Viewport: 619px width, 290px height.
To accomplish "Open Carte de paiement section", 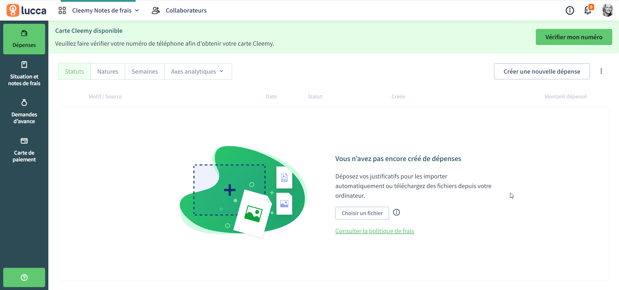I will (x=24, y=150).
